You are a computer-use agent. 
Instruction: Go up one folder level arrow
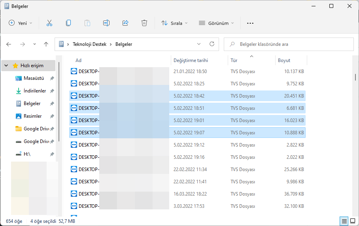(x=46, y=44)
